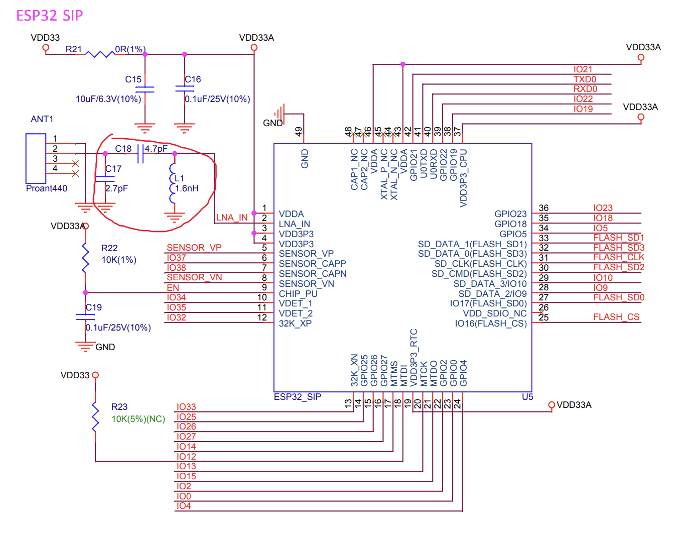Select the ESP32_SIP component name under U5
Image resolution: width=699 pixels, height=535 pixels.
click(298, 397)
